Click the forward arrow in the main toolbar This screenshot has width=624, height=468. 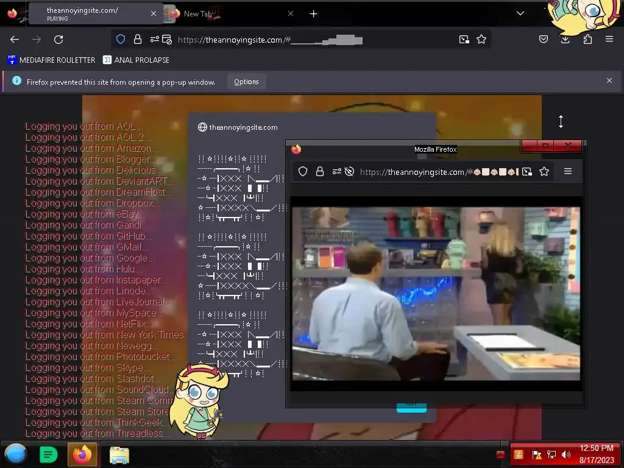37,40
